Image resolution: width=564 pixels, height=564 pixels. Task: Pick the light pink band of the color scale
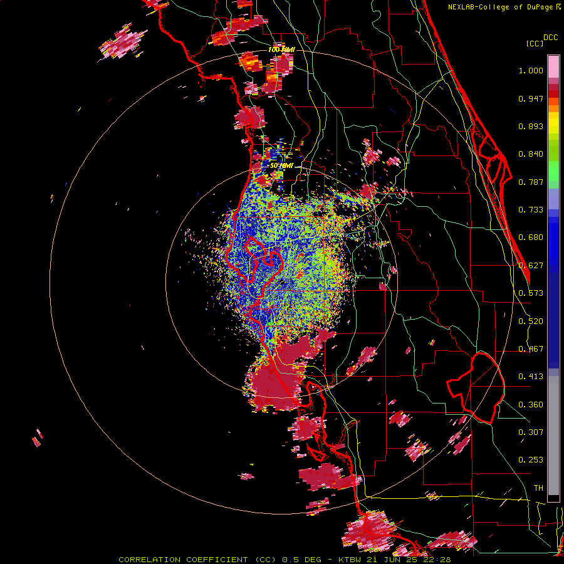pyautogui.click(x=553, y=66)
